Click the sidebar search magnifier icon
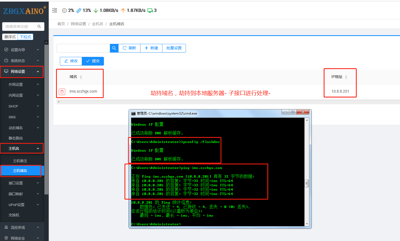This screenshot has height=241, width=400. [x=39, y=27]
